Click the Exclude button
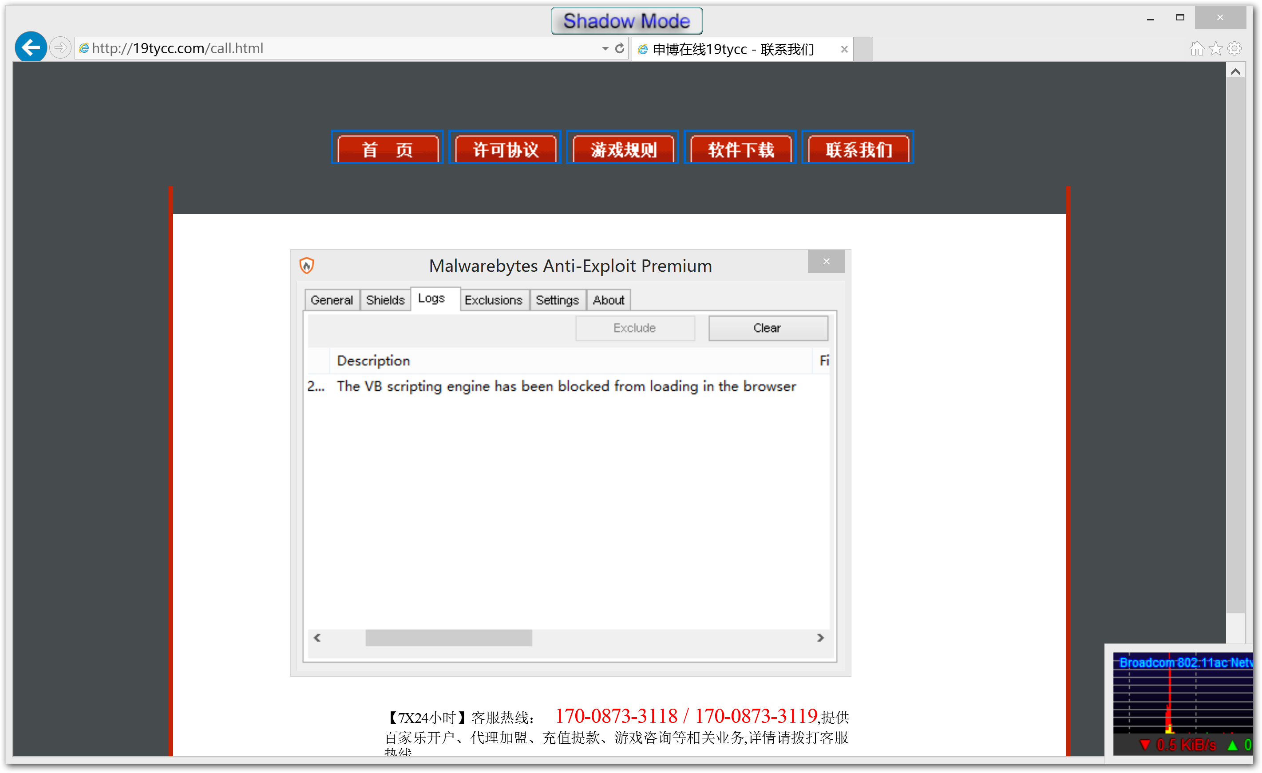Viewport: 1262px width, 773px height. click(635, 328)
